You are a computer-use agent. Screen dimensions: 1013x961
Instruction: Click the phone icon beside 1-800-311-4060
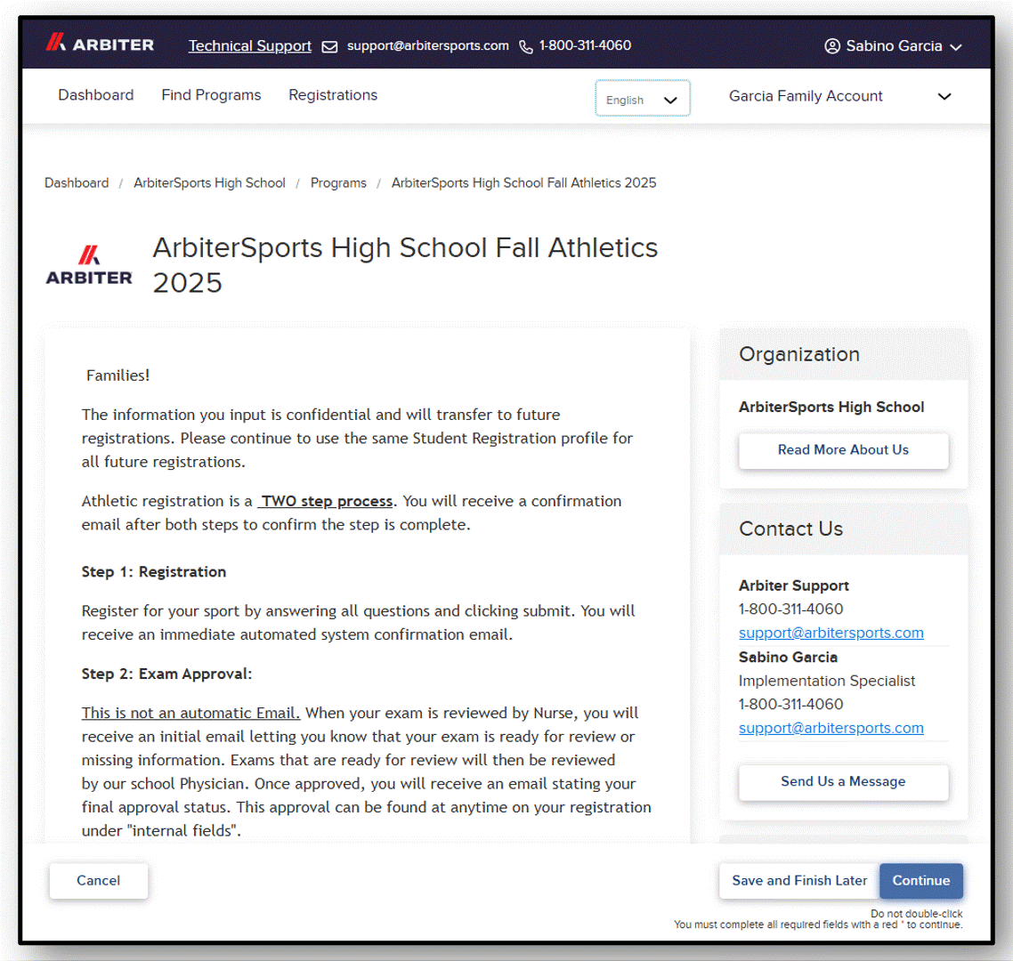526,46
